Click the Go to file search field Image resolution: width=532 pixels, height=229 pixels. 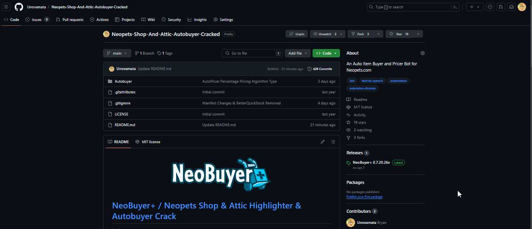[252, 53]
